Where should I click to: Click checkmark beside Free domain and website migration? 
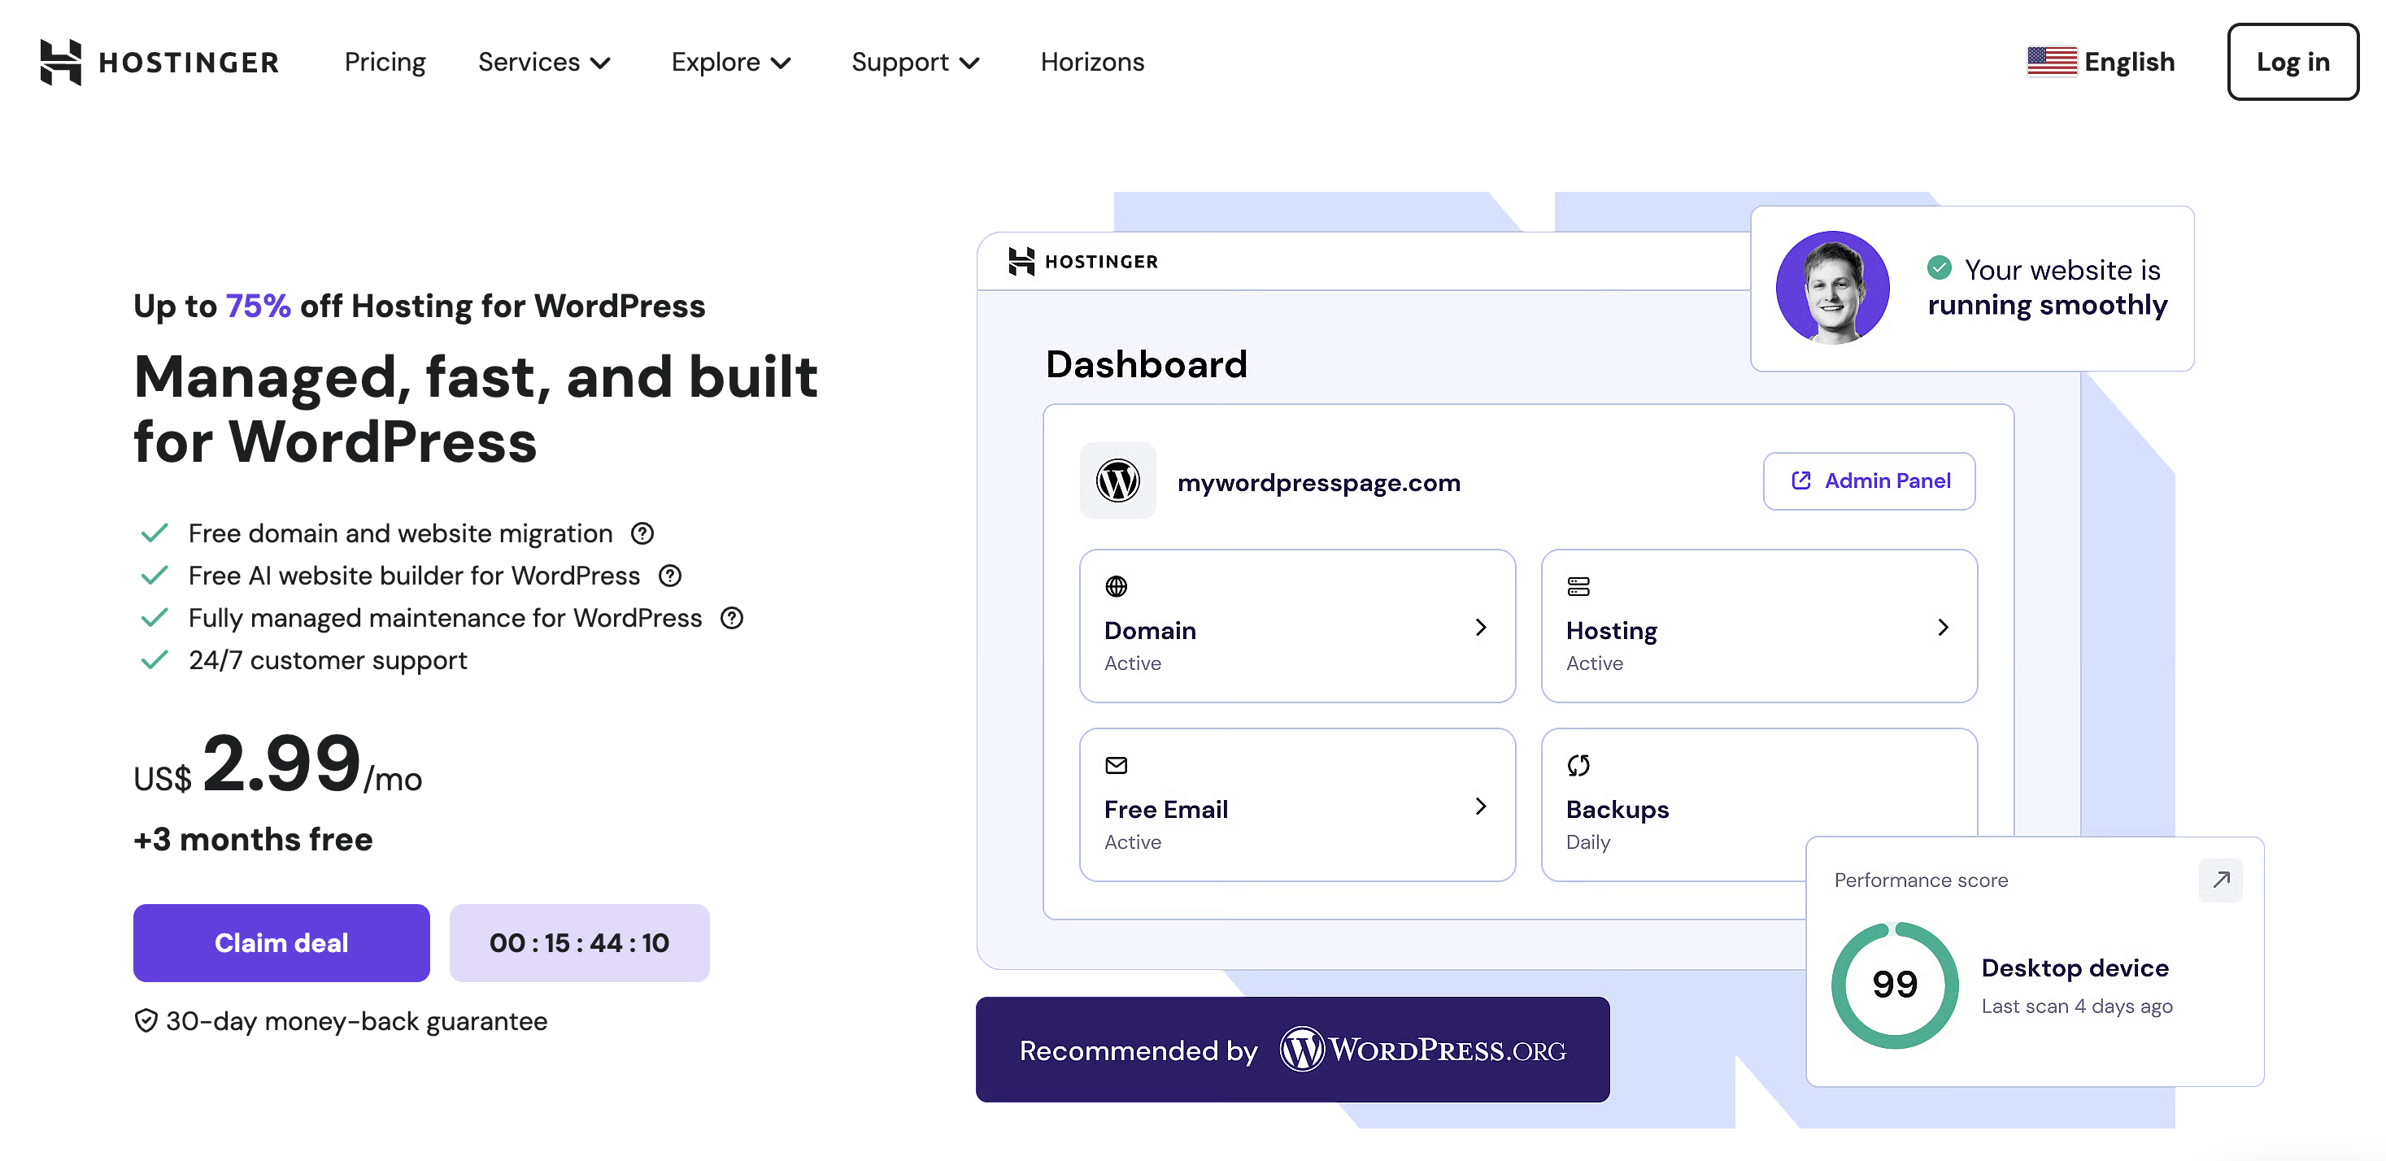pyautogui.click(x=154, y=533)
